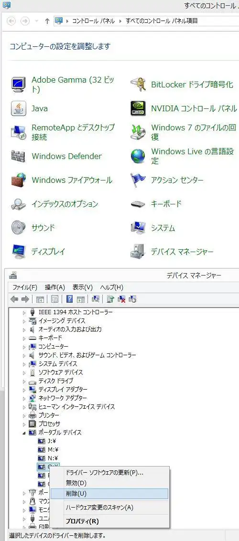Viewport: 239px width, 541px height.
Task: Open the NVIDIA コントロール パネル link
Action: tap(194, 108)
